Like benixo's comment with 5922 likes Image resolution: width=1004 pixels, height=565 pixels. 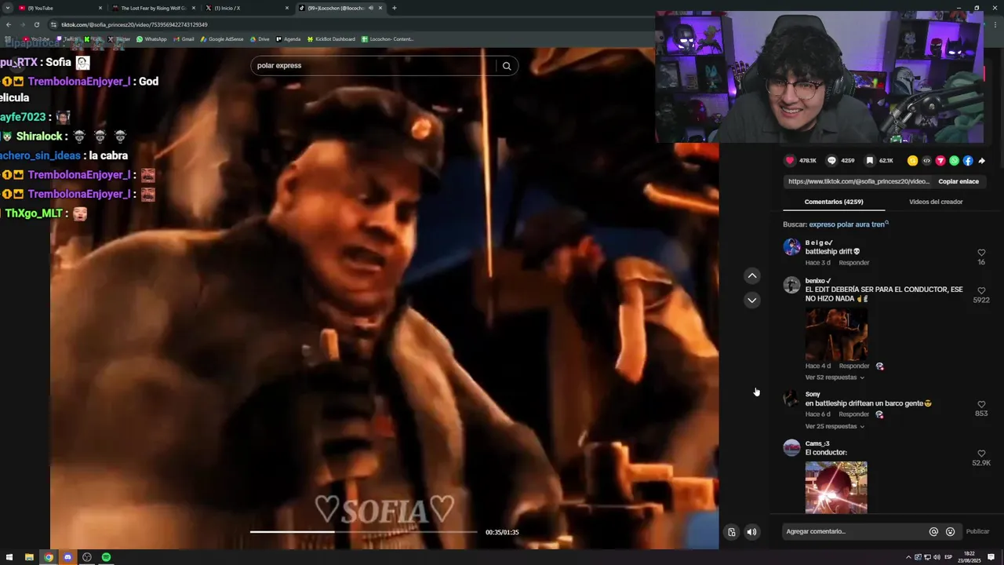click(981, 290)
